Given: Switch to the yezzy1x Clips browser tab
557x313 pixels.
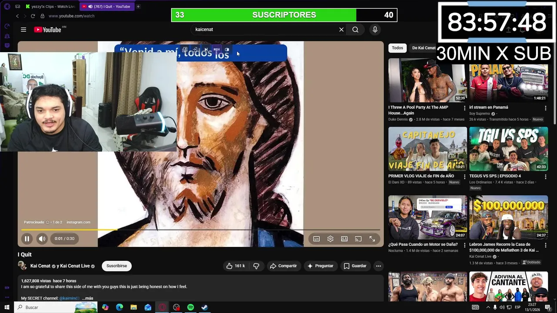Looking at the screenshot, I should [50, 7].
